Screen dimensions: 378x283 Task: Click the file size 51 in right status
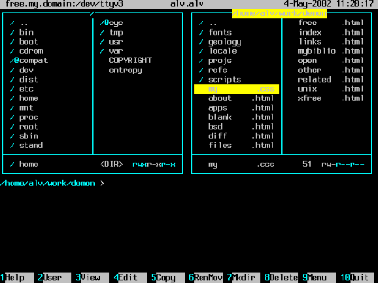tap(307, 164)
